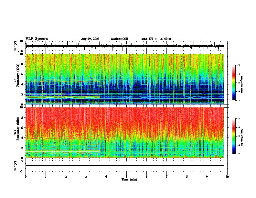Click the time axis tick label 1
256x198 pixels.
46,177
